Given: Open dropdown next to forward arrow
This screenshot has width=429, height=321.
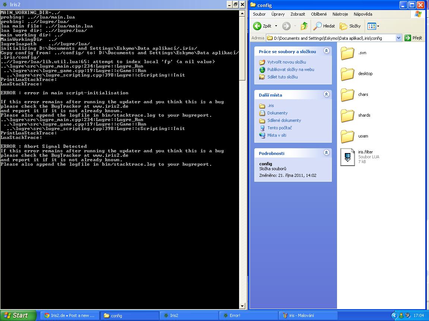Looking at the screenshot, I should (295, 26).
